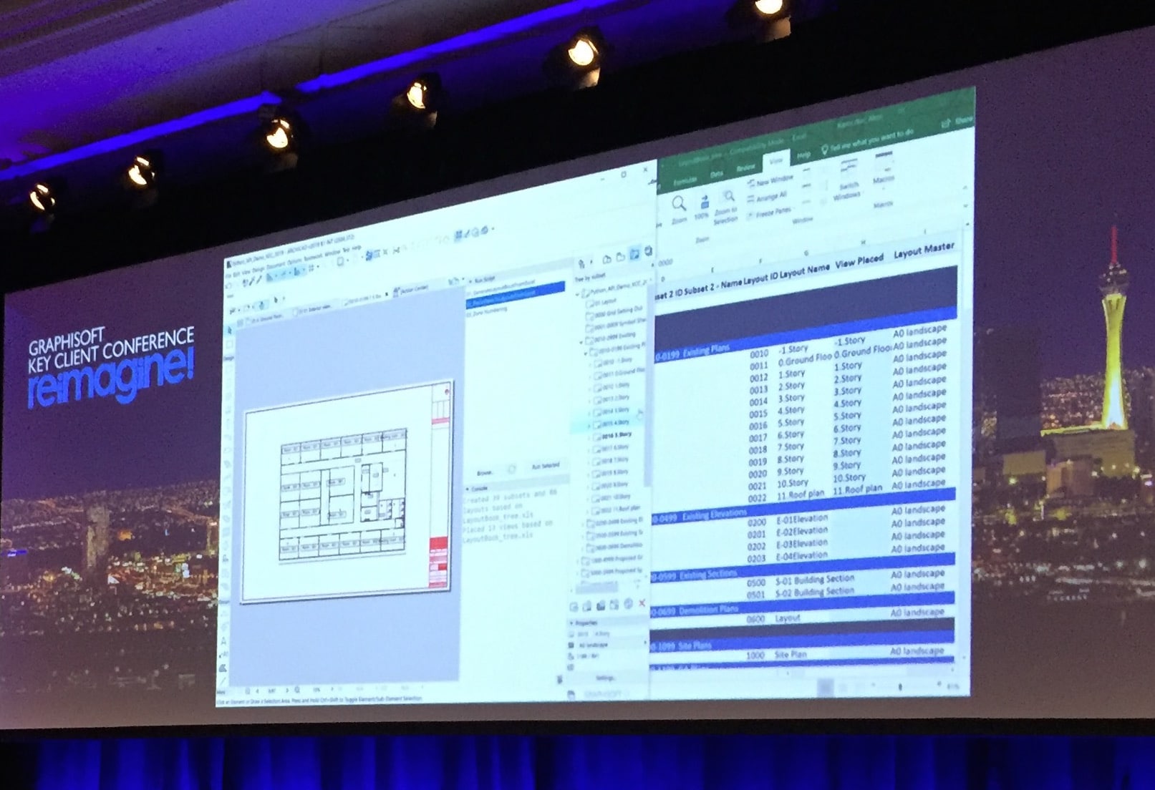
Task: Click the E-01Elevation cell
Action: pos(801,520)
